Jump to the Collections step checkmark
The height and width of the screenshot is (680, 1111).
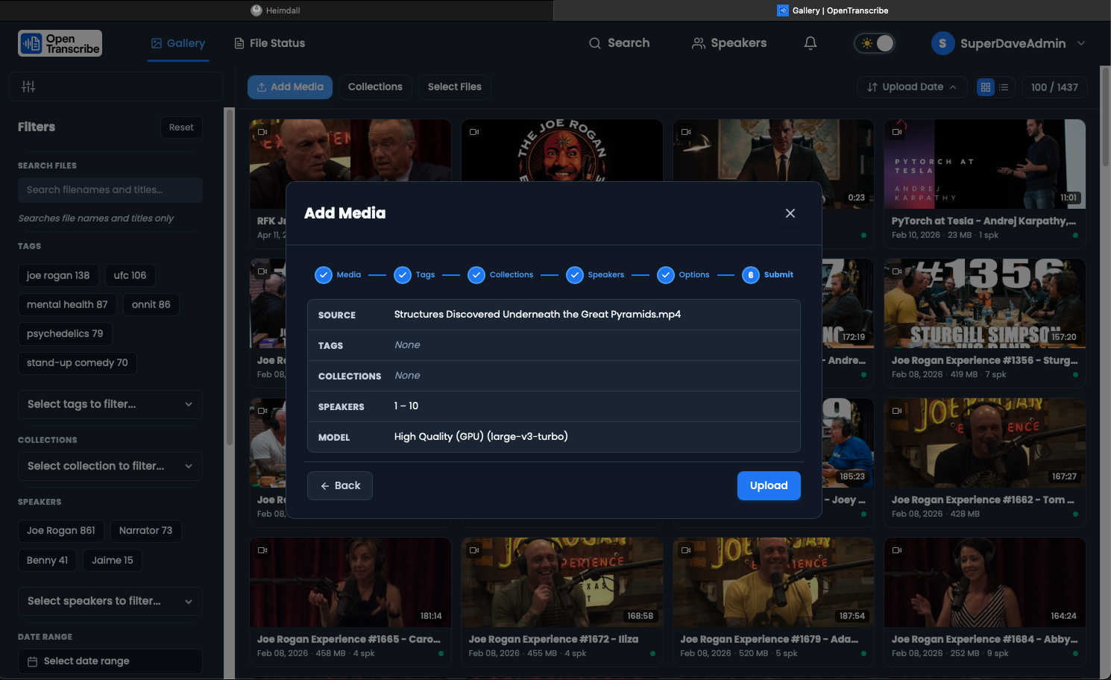click(476, 275)
